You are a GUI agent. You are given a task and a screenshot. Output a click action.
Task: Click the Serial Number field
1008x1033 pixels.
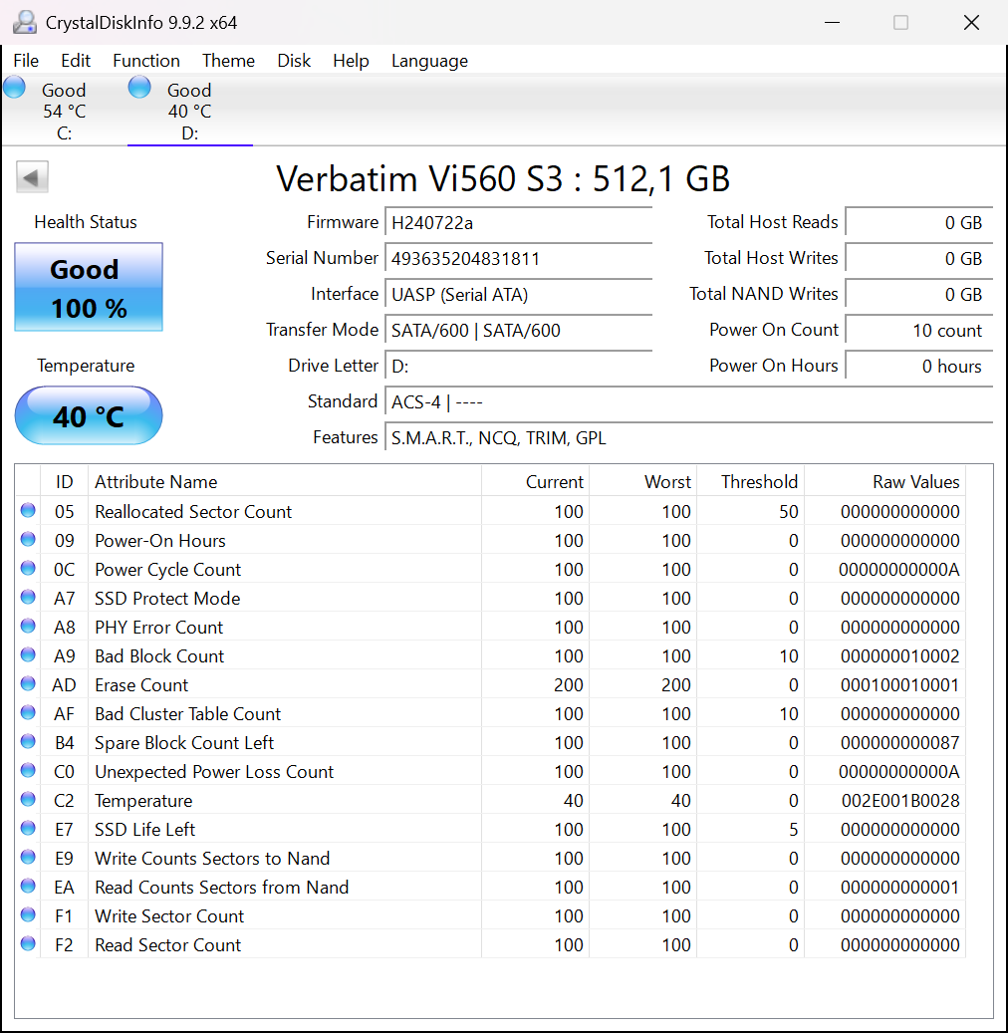(x=519, y=258)
